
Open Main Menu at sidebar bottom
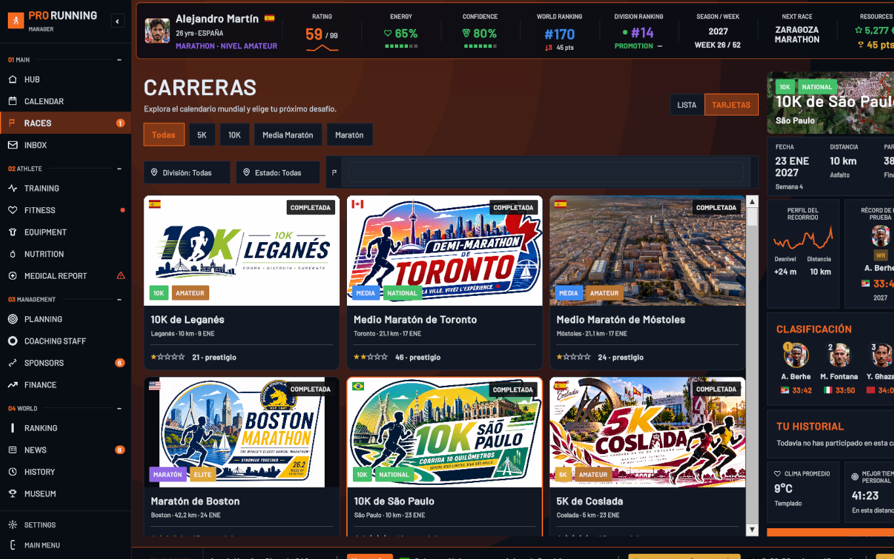(x=42, y=545)
